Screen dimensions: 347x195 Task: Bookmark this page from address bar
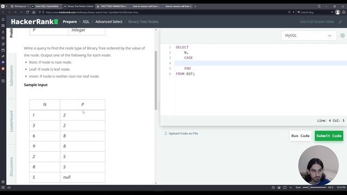point(289,12)
